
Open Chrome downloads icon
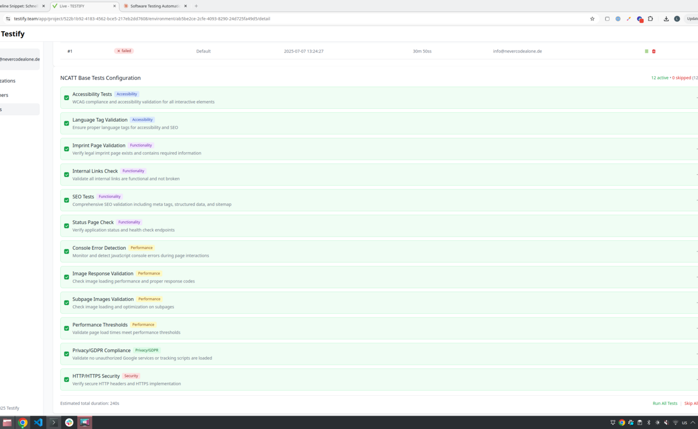666,19
